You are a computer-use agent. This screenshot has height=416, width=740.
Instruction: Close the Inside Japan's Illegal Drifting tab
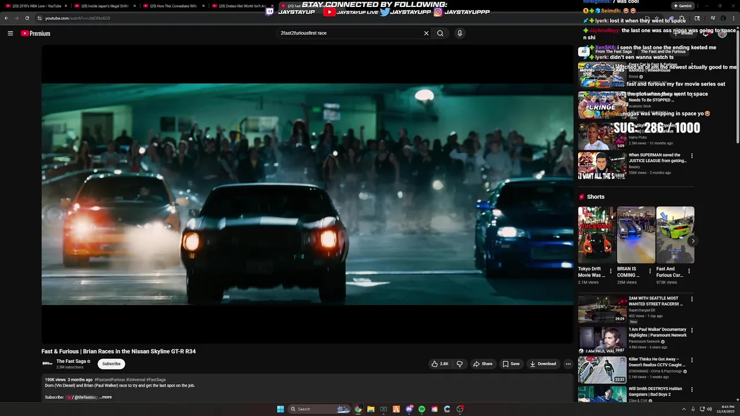pos(135,6)
